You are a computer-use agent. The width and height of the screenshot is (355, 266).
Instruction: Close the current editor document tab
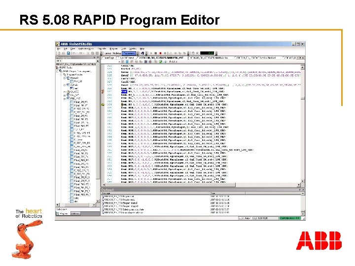point(303,58)
